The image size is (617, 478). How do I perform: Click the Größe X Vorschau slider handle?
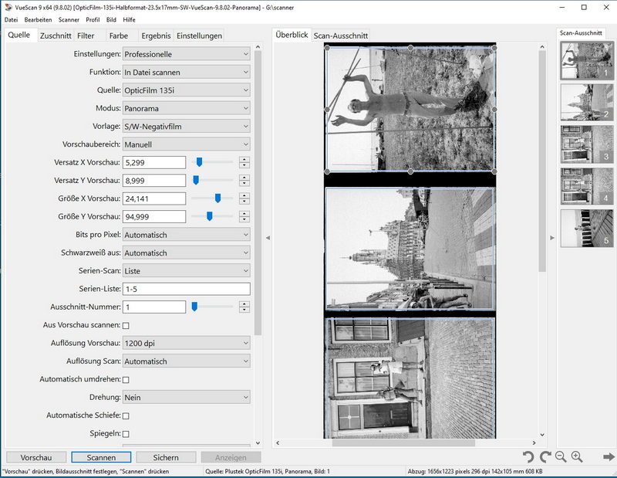pyautogui.click(x=218, y=198)
